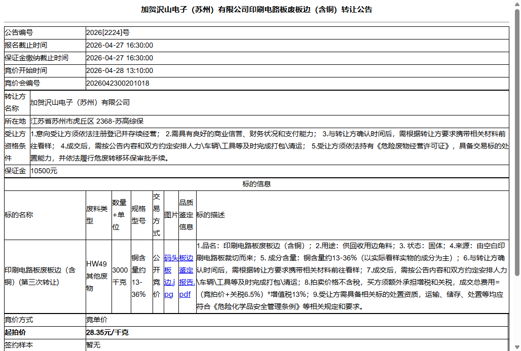Screen dimensions: 521x351
Task: Click the 交易方式 column header
Action: [158, 215]
